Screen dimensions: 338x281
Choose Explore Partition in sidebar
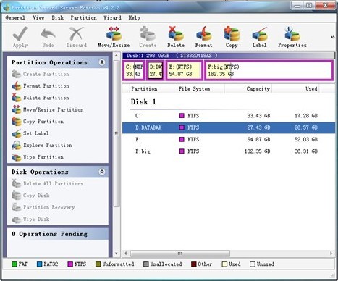click(x=42, y=145)
